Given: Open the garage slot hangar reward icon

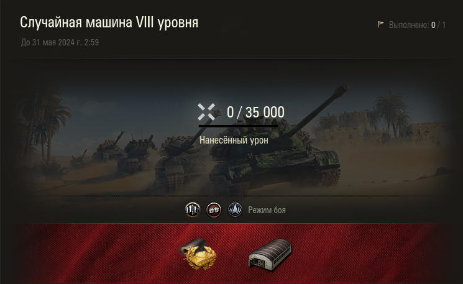Looking at the screenshot, I should 270,254.
